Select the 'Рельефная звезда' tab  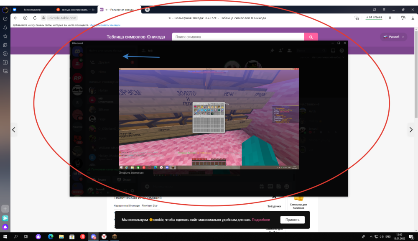tap(120, 10)
